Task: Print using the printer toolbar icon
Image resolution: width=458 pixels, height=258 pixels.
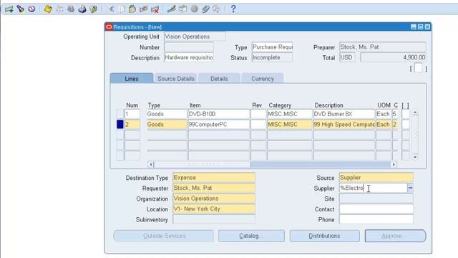Action: pyautogui.click(x=82, y=9)
